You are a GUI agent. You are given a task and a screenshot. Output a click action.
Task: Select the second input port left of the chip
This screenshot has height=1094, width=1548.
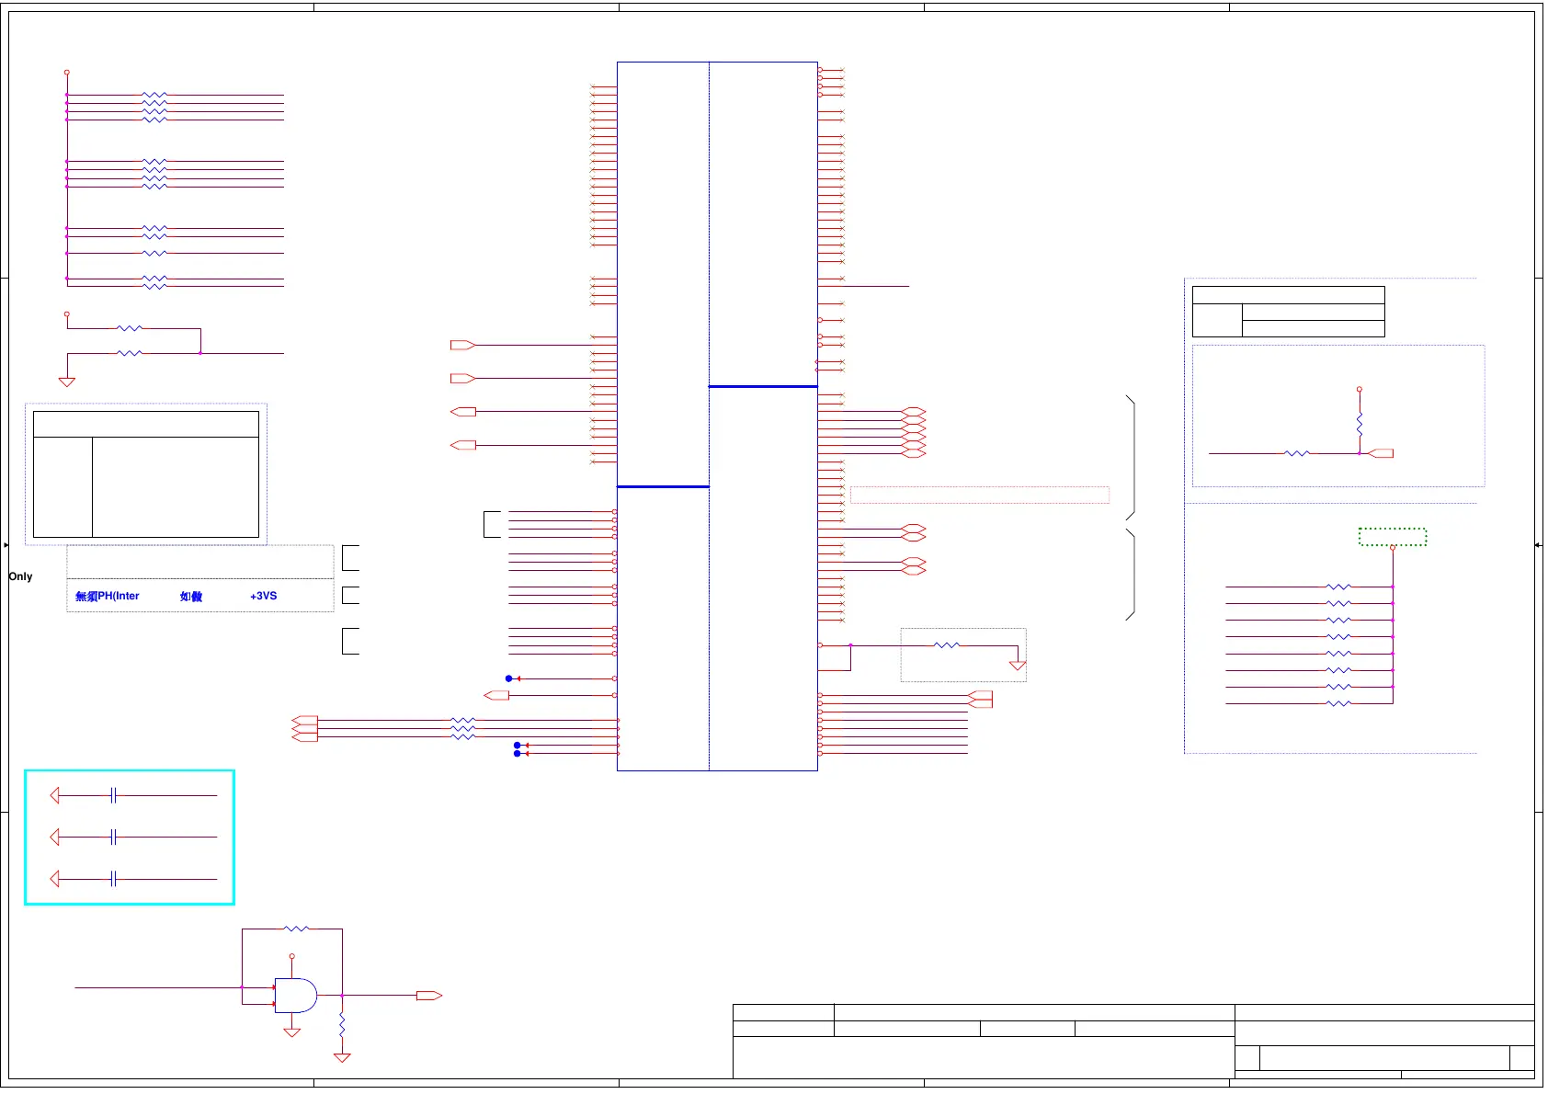point(463,378)
